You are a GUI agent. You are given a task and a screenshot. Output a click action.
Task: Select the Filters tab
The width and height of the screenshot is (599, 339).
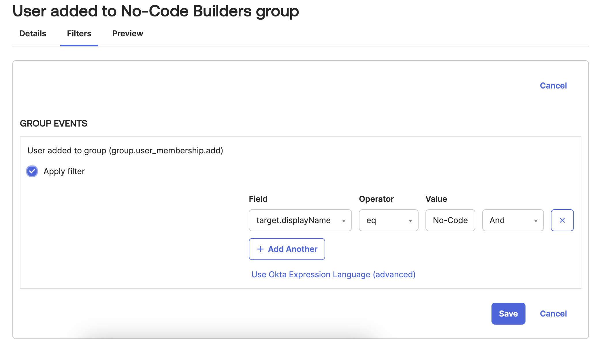point(79,33)
